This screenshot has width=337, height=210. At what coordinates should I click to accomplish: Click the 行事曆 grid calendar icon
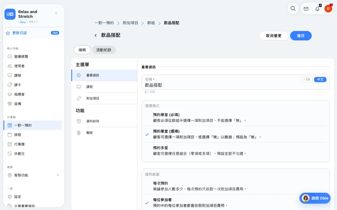(x=10, y=144)
